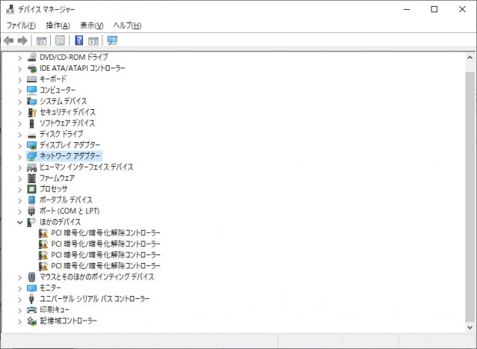Click the セキュリティ デバイス key icon

tap(32, 112)
